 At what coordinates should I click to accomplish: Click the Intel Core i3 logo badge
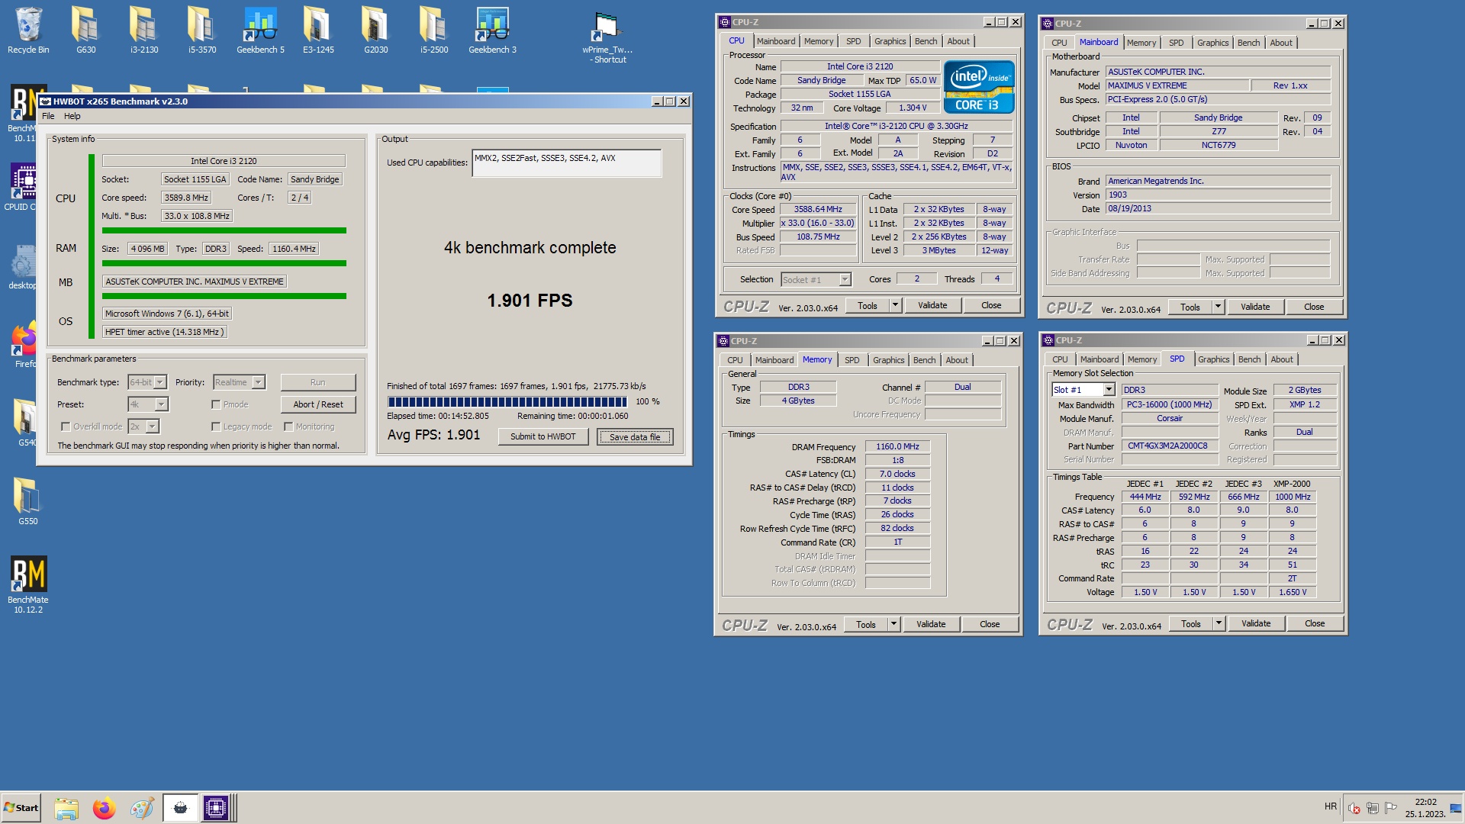click(979, 87)
